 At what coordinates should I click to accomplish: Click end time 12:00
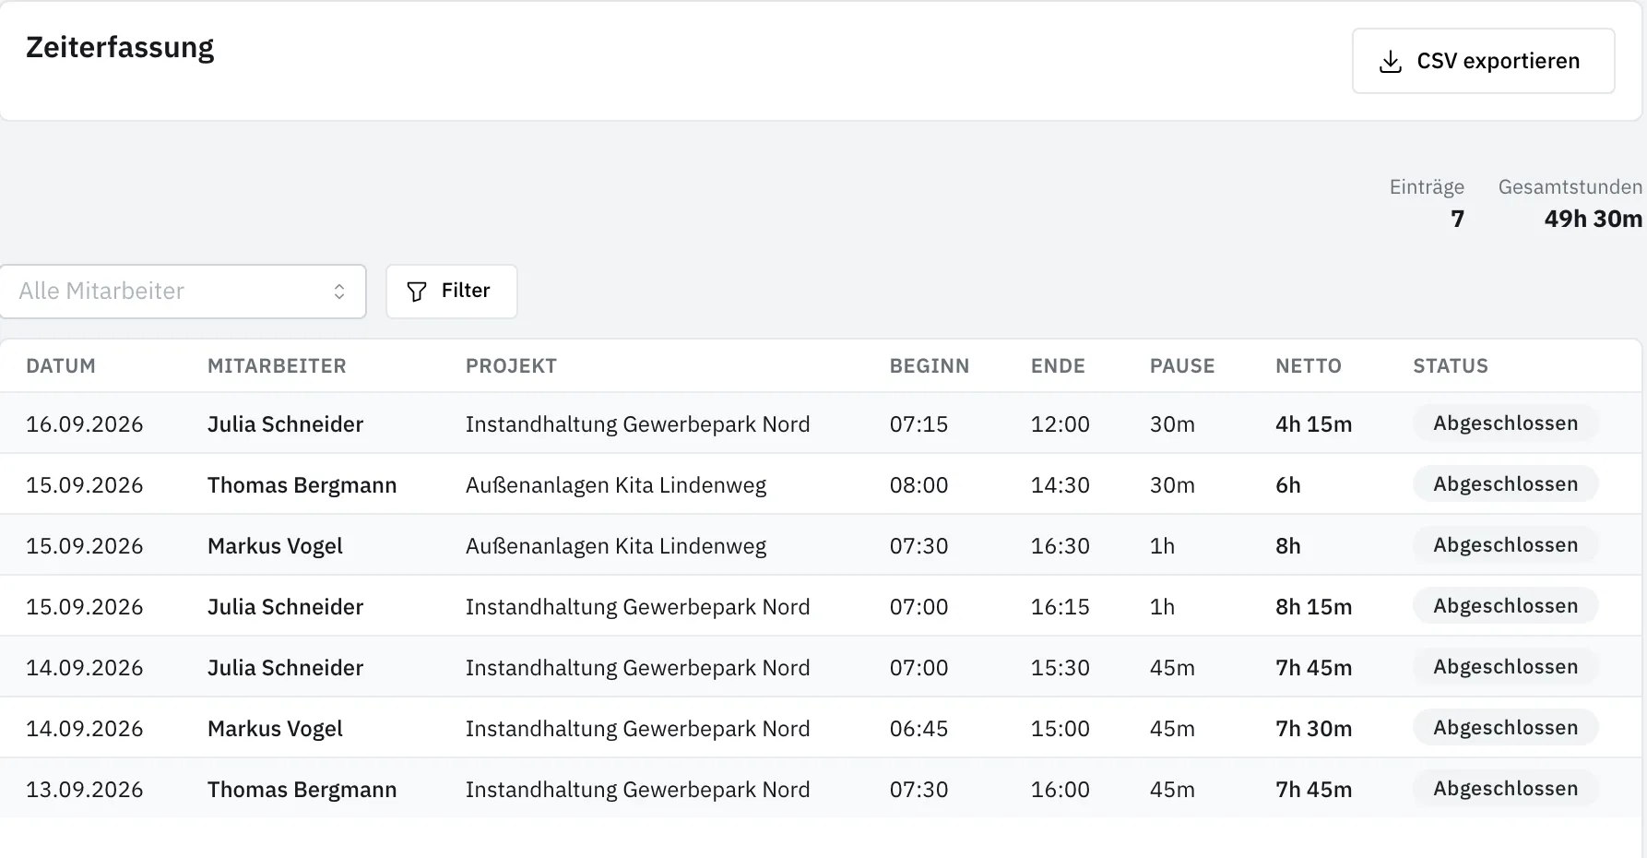pos(1060,424)
